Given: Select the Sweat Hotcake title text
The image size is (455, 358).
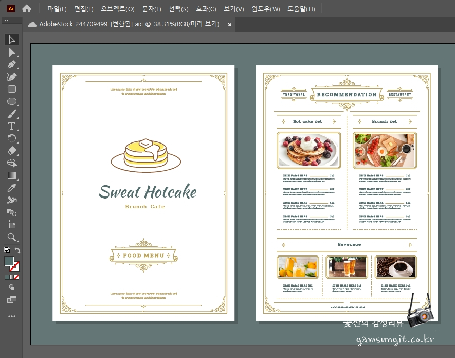Looking at the screenshot, I should tap(148, 192).
